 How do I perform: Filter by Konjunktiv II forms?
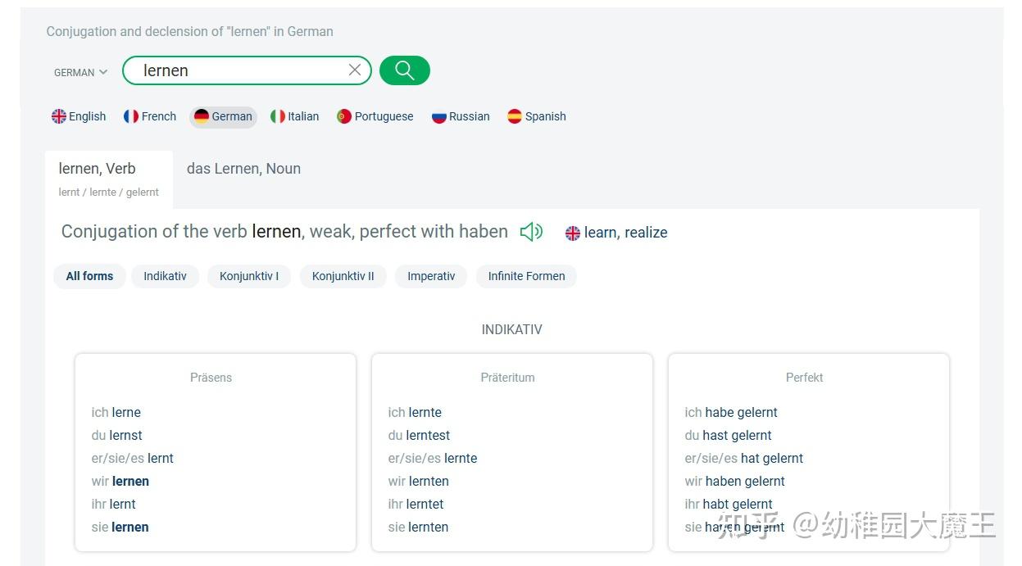(343, 276)
